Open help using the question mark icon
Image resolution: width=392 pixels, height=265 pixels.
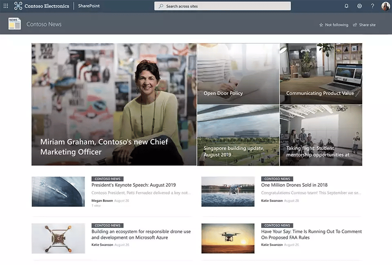(372, 6)
